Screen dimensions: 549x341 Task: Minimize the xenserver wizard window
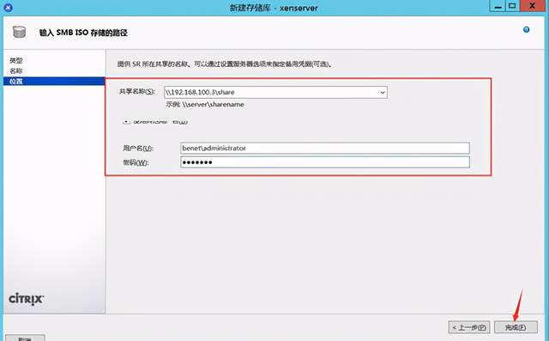pos(498,6)
